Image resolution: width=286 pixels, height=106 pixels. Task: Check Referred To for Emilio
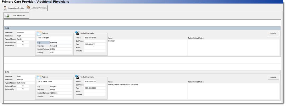point(22,89)
